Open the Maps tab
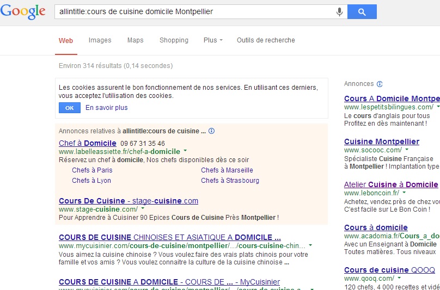The width and height of the screenshot is (440, 290). [x=135, y=40]
